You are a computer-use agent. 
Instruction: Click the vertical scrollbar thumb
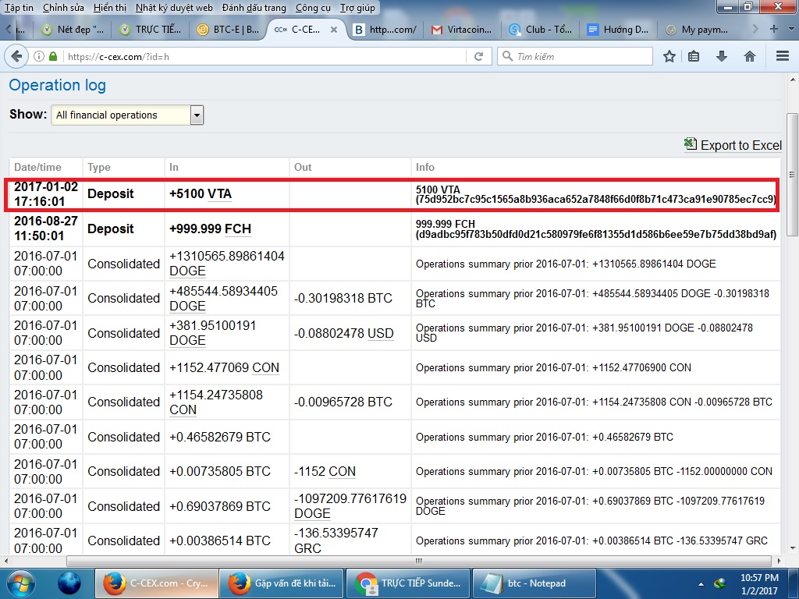[x=791, y=173]
